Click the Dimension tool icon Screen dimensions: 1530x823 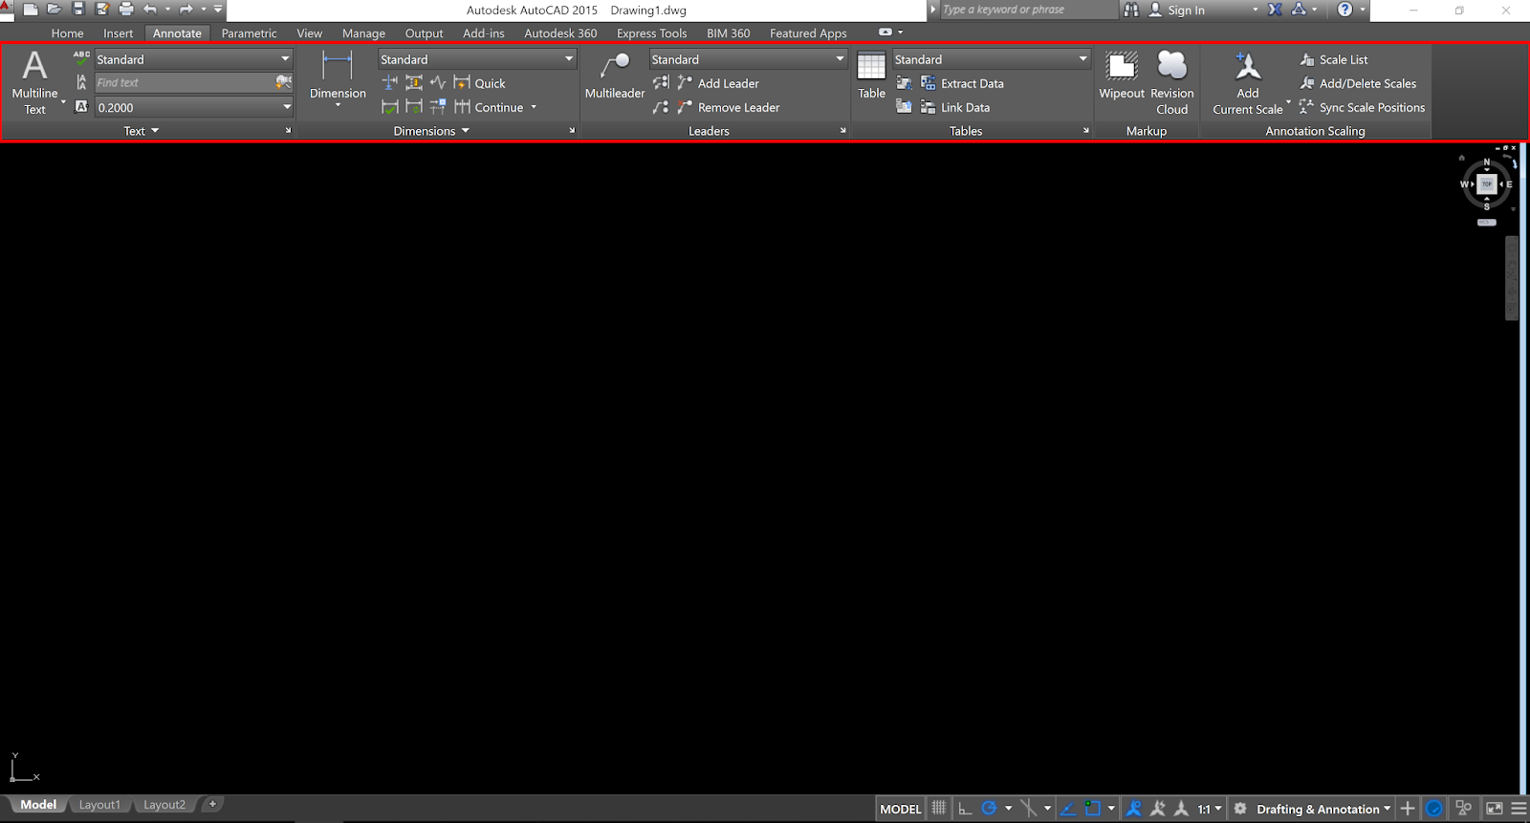point(338,66)
